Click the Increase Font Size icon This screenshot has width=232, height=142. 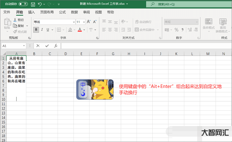tap(88, 22)
